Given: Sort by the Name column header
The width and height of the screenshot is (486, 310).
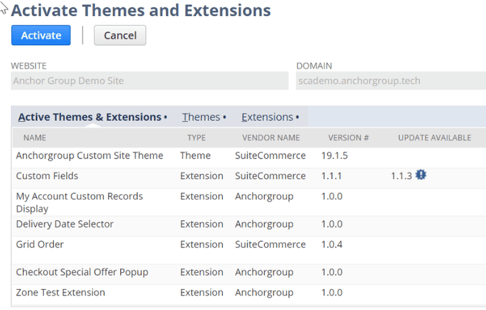Looking at the screenshot, I should (34, 138).
